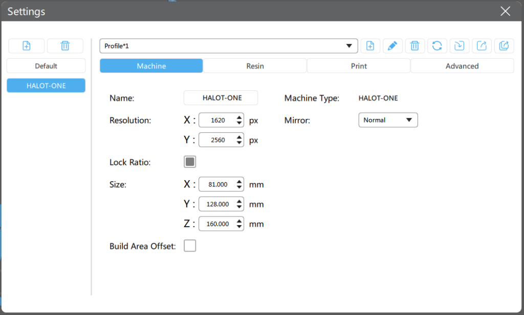Select the Default machine entry

(x=46, y=66)
